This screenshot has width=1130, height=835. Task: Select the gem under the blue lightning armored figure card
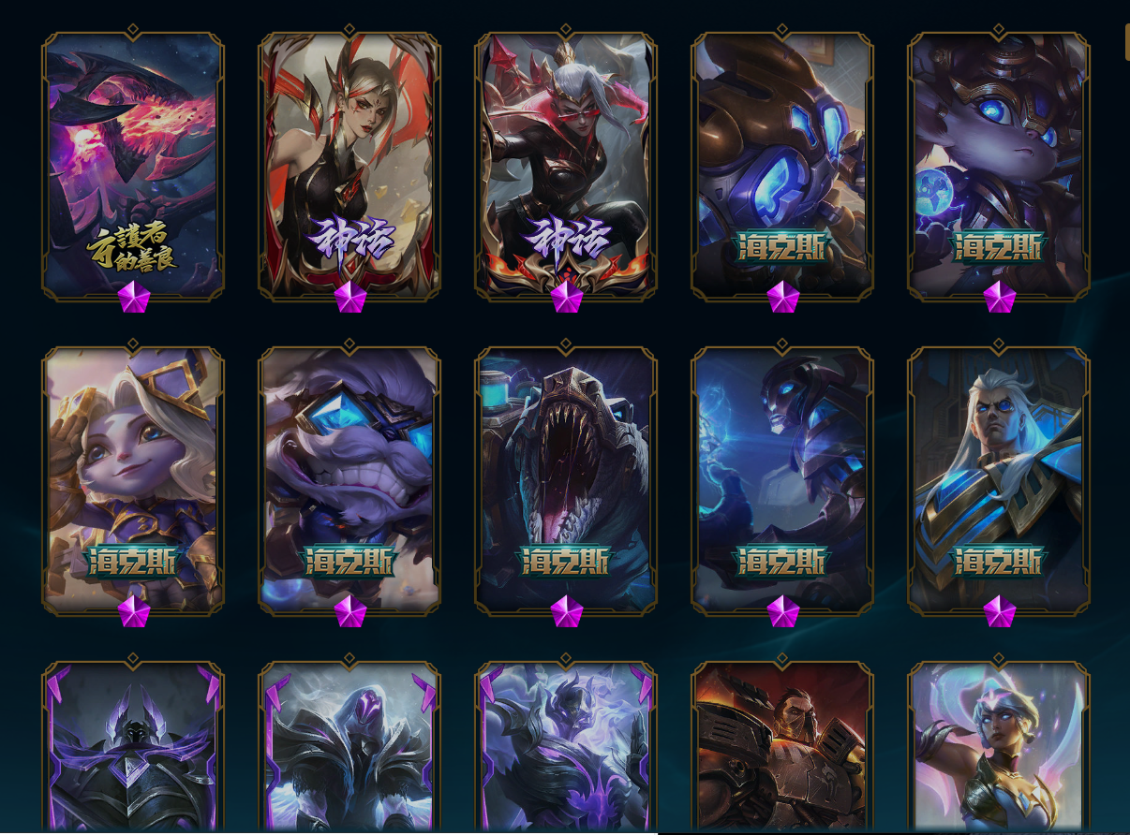pos(782,612)
